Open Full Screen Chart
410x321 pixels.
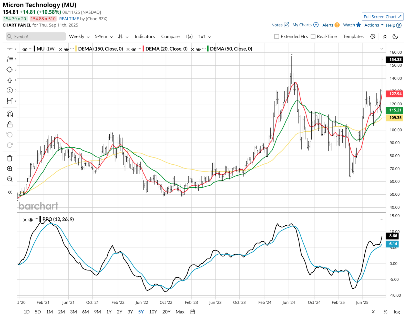click(x=383, y=17)
